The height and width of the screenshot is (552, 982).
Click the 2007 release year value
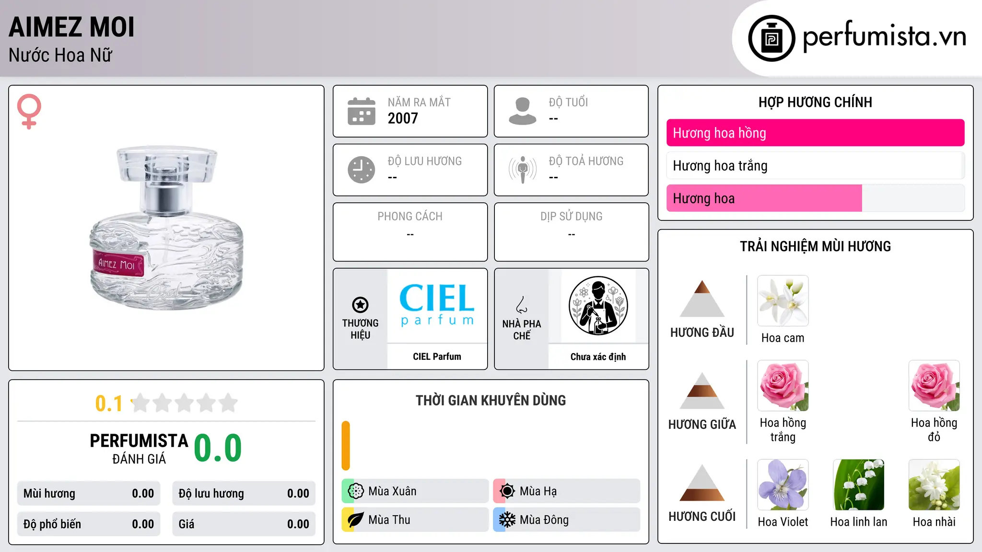pos(403,118)
